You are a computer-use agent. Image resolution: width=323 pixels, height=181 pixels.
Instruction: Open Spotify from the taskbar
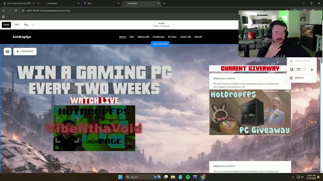click(188, 177)
